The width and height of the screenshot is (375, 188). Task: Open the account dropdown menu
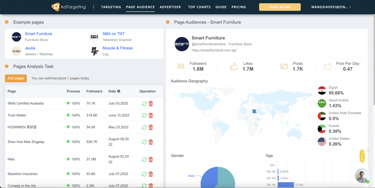click(x=331, y=7)
